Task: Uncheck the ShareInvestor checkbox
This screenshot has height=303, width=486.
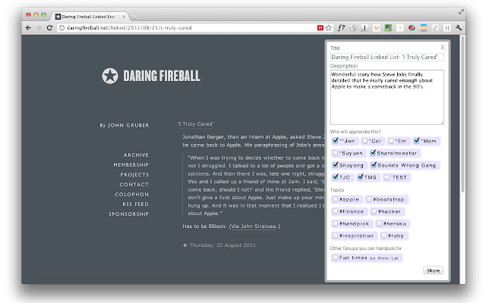Action: 373,153
